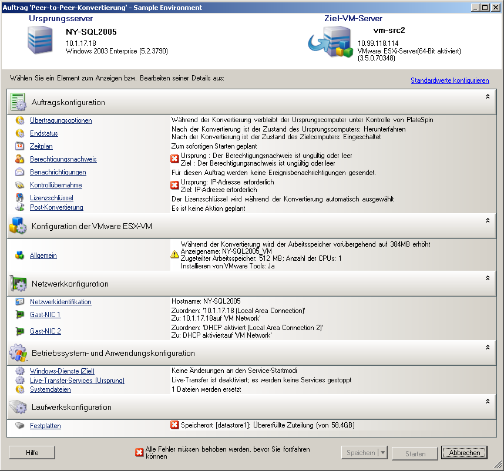Screen dimensions: 504x471
Task: Open the Speichern dropdown arrow
Action: coord(383,453)
